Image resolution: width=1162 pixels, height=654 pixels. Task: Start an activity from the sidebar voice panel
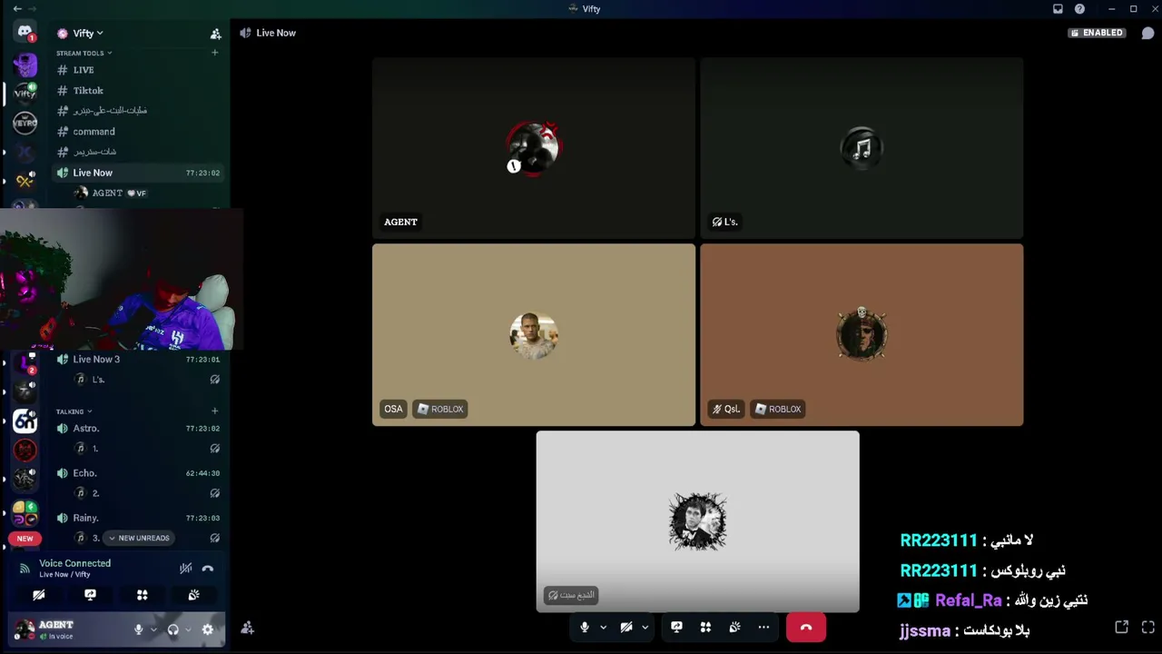pos(142,595)
